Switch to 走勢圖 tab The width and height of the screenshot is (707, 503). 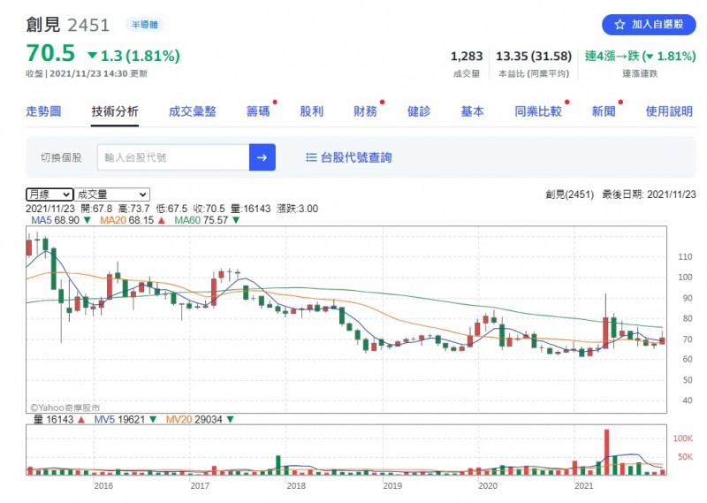point(43,111)
